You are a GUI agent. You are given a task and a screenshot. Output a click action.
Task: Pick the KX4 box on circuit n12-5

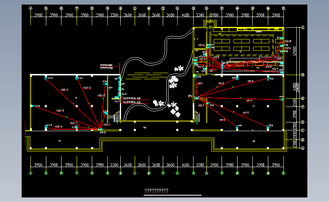pos(33,106)
